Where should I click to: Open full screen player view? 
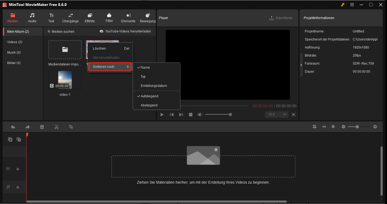[x=293, y=114]
